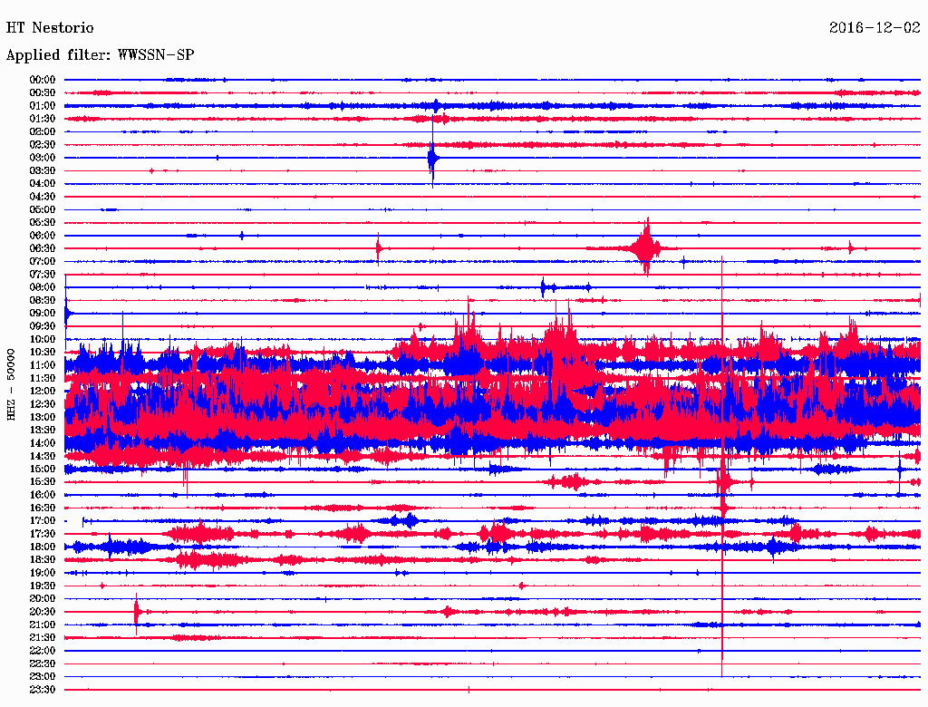The height and width of the screenshot is (707, 928).
Task: Select the 15:00 time label
Action: click(43, 469)
